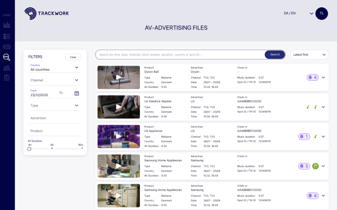Screen dimensions: 337x210
Task: Play the last Samsung Home Appliances video
Action: click(x=119, y=196)
